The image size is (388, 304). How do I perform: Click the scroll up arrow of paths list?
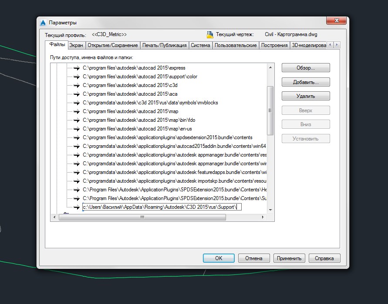point(270,67)
